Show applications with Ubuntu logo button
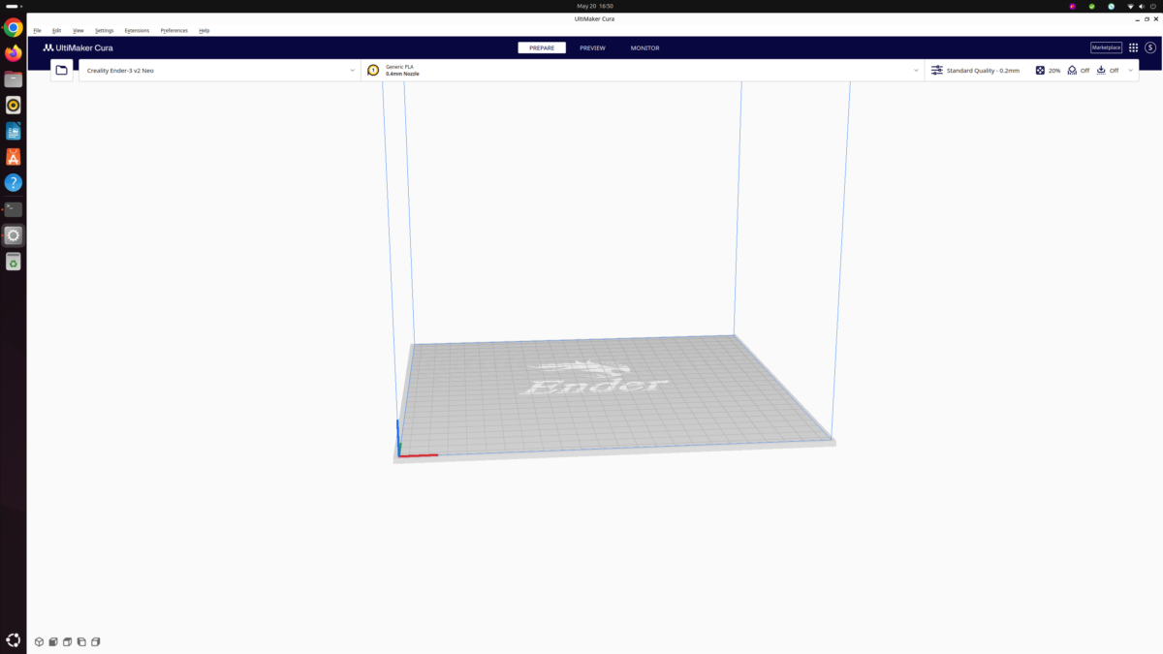 coord(14,640)
